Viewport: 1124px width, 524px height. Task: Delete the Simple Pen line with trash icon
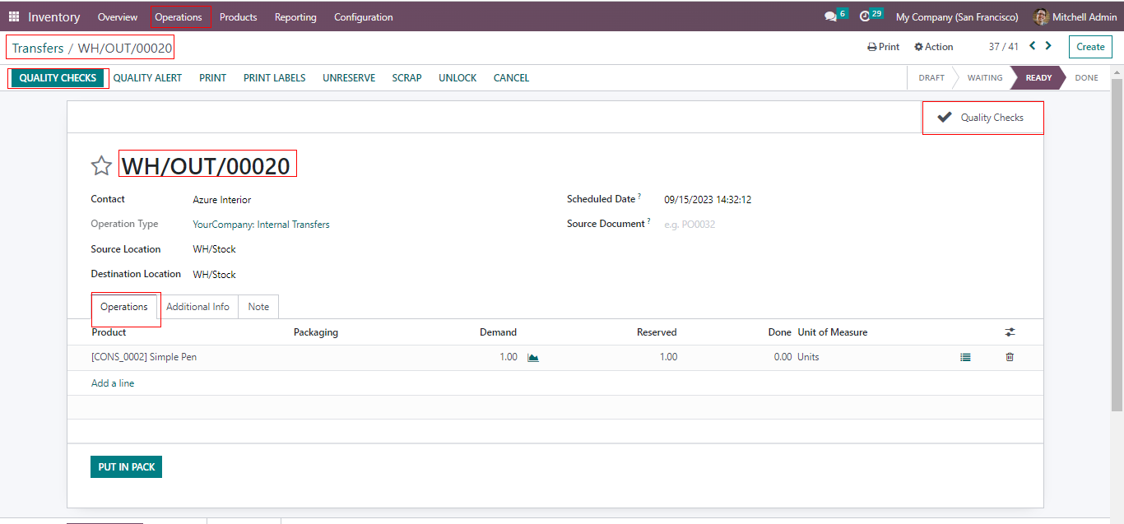tap(1010, 357)
